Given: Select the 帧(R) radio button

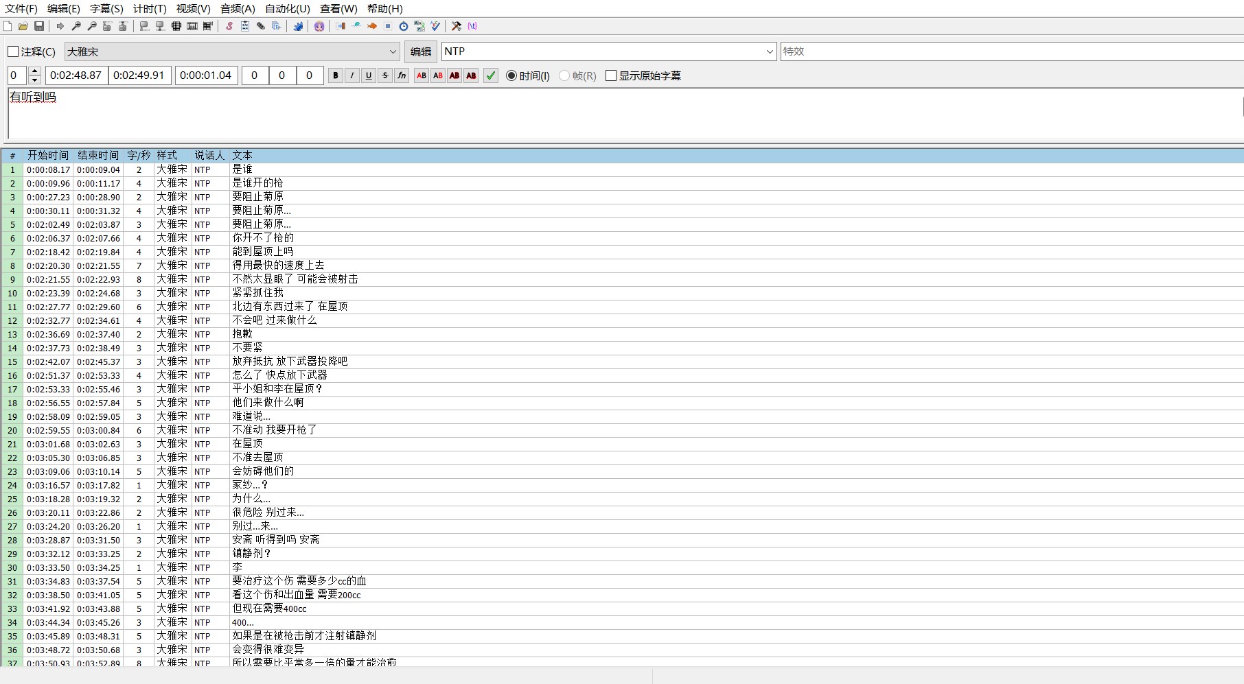Looking at the screenshot, I should tap(564, 75).
